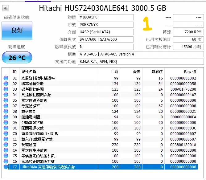Image resolution: width=206 pixels, height=180 pixels.
Task: Select the 電源關閉磁頭收回計數 row
Action: pyautogui.click(x=101, y=133)
